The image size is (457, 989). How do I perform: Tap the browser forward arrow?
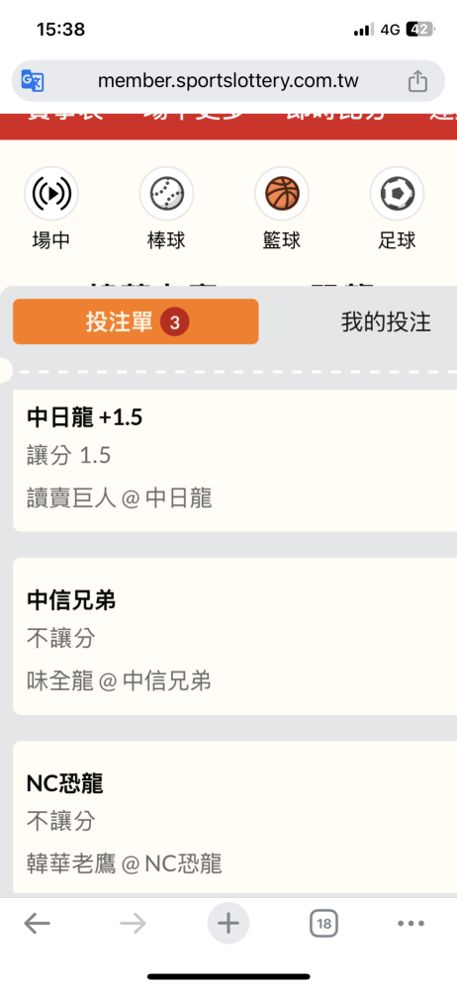pyautogui.click(x=133, y=924)
